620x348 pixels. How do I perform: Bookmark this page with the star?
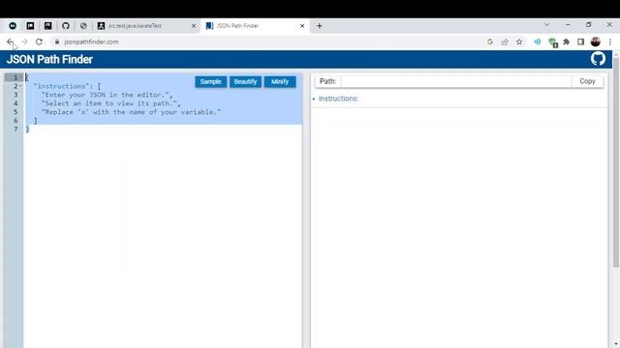[519, 42]
